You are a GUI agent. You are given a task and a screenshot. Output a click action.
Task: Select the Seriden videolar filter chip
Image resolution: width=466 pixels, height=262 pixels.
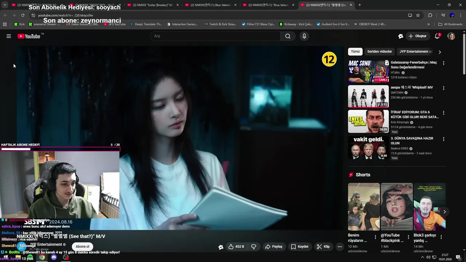pyautogui.click(x=379, y=52)
